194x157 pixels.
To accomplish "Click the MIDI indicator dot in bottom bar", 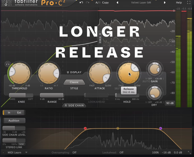I will (3, 153).
